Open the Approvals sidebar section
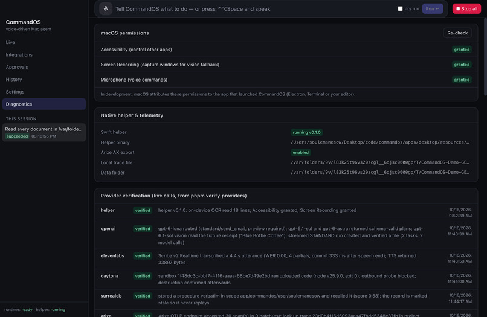Image resolution: width=487 pixels, height=317 pixels. 17,67
